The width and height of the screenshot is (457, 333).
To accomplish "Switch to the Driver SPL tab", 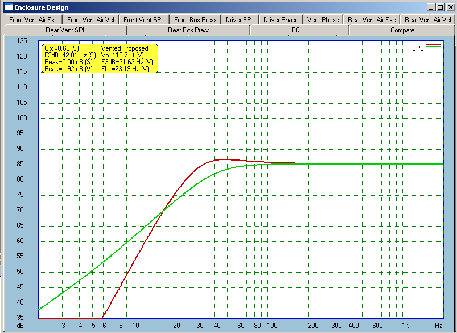I will [x=240, y=20].
